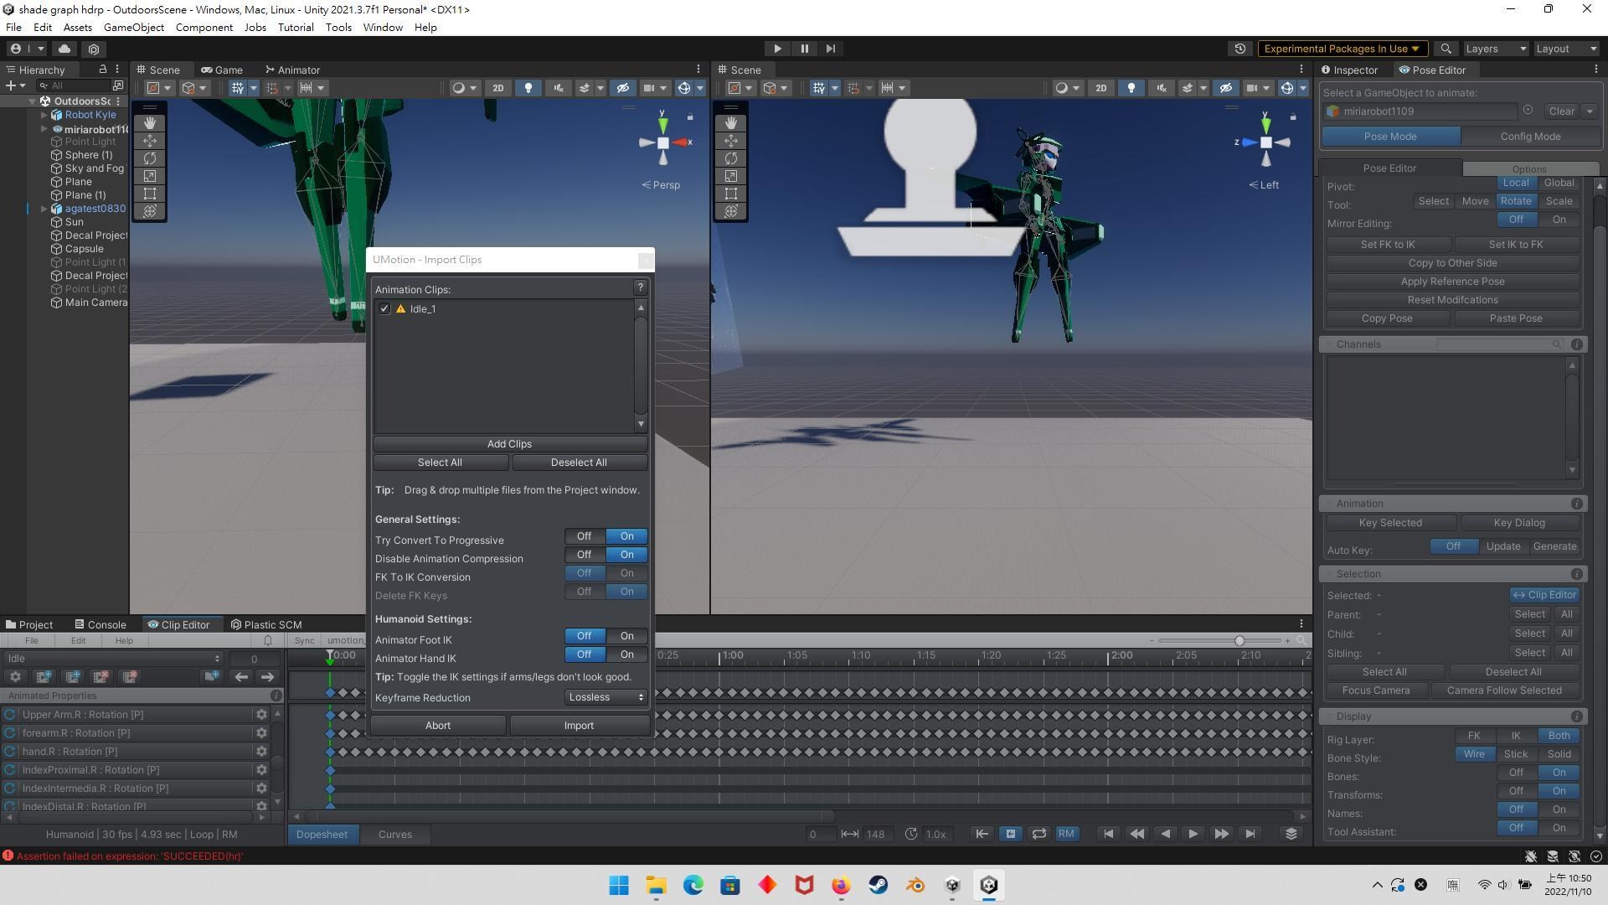The image size is (1608, 905).
Task: Click the help question mark in Import Clips
Action: point(640,287)
